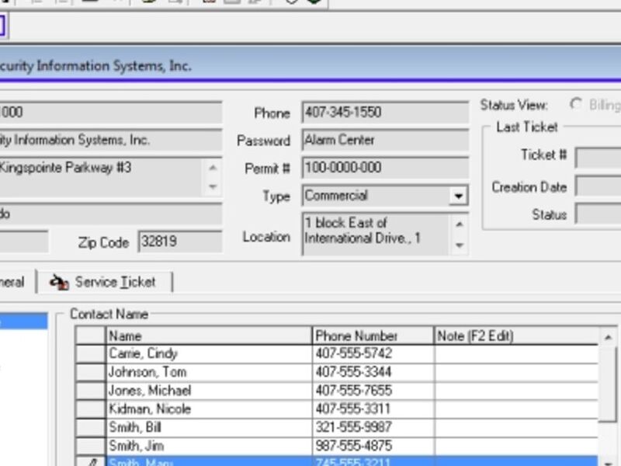Image resolution: width=621 pixels, height=466 pixels.
Task: Click the Phone field 407-345-1550
Action: 385,113
